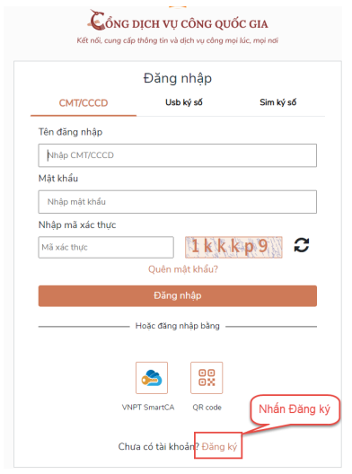The image size is (352, 474).
Task: Click the Cổng Dịch Vụ Công Quốc Gia title
Action: (186, 24)
